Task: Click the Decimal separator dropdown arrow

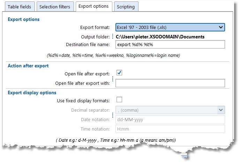Action: click(221, 110)
